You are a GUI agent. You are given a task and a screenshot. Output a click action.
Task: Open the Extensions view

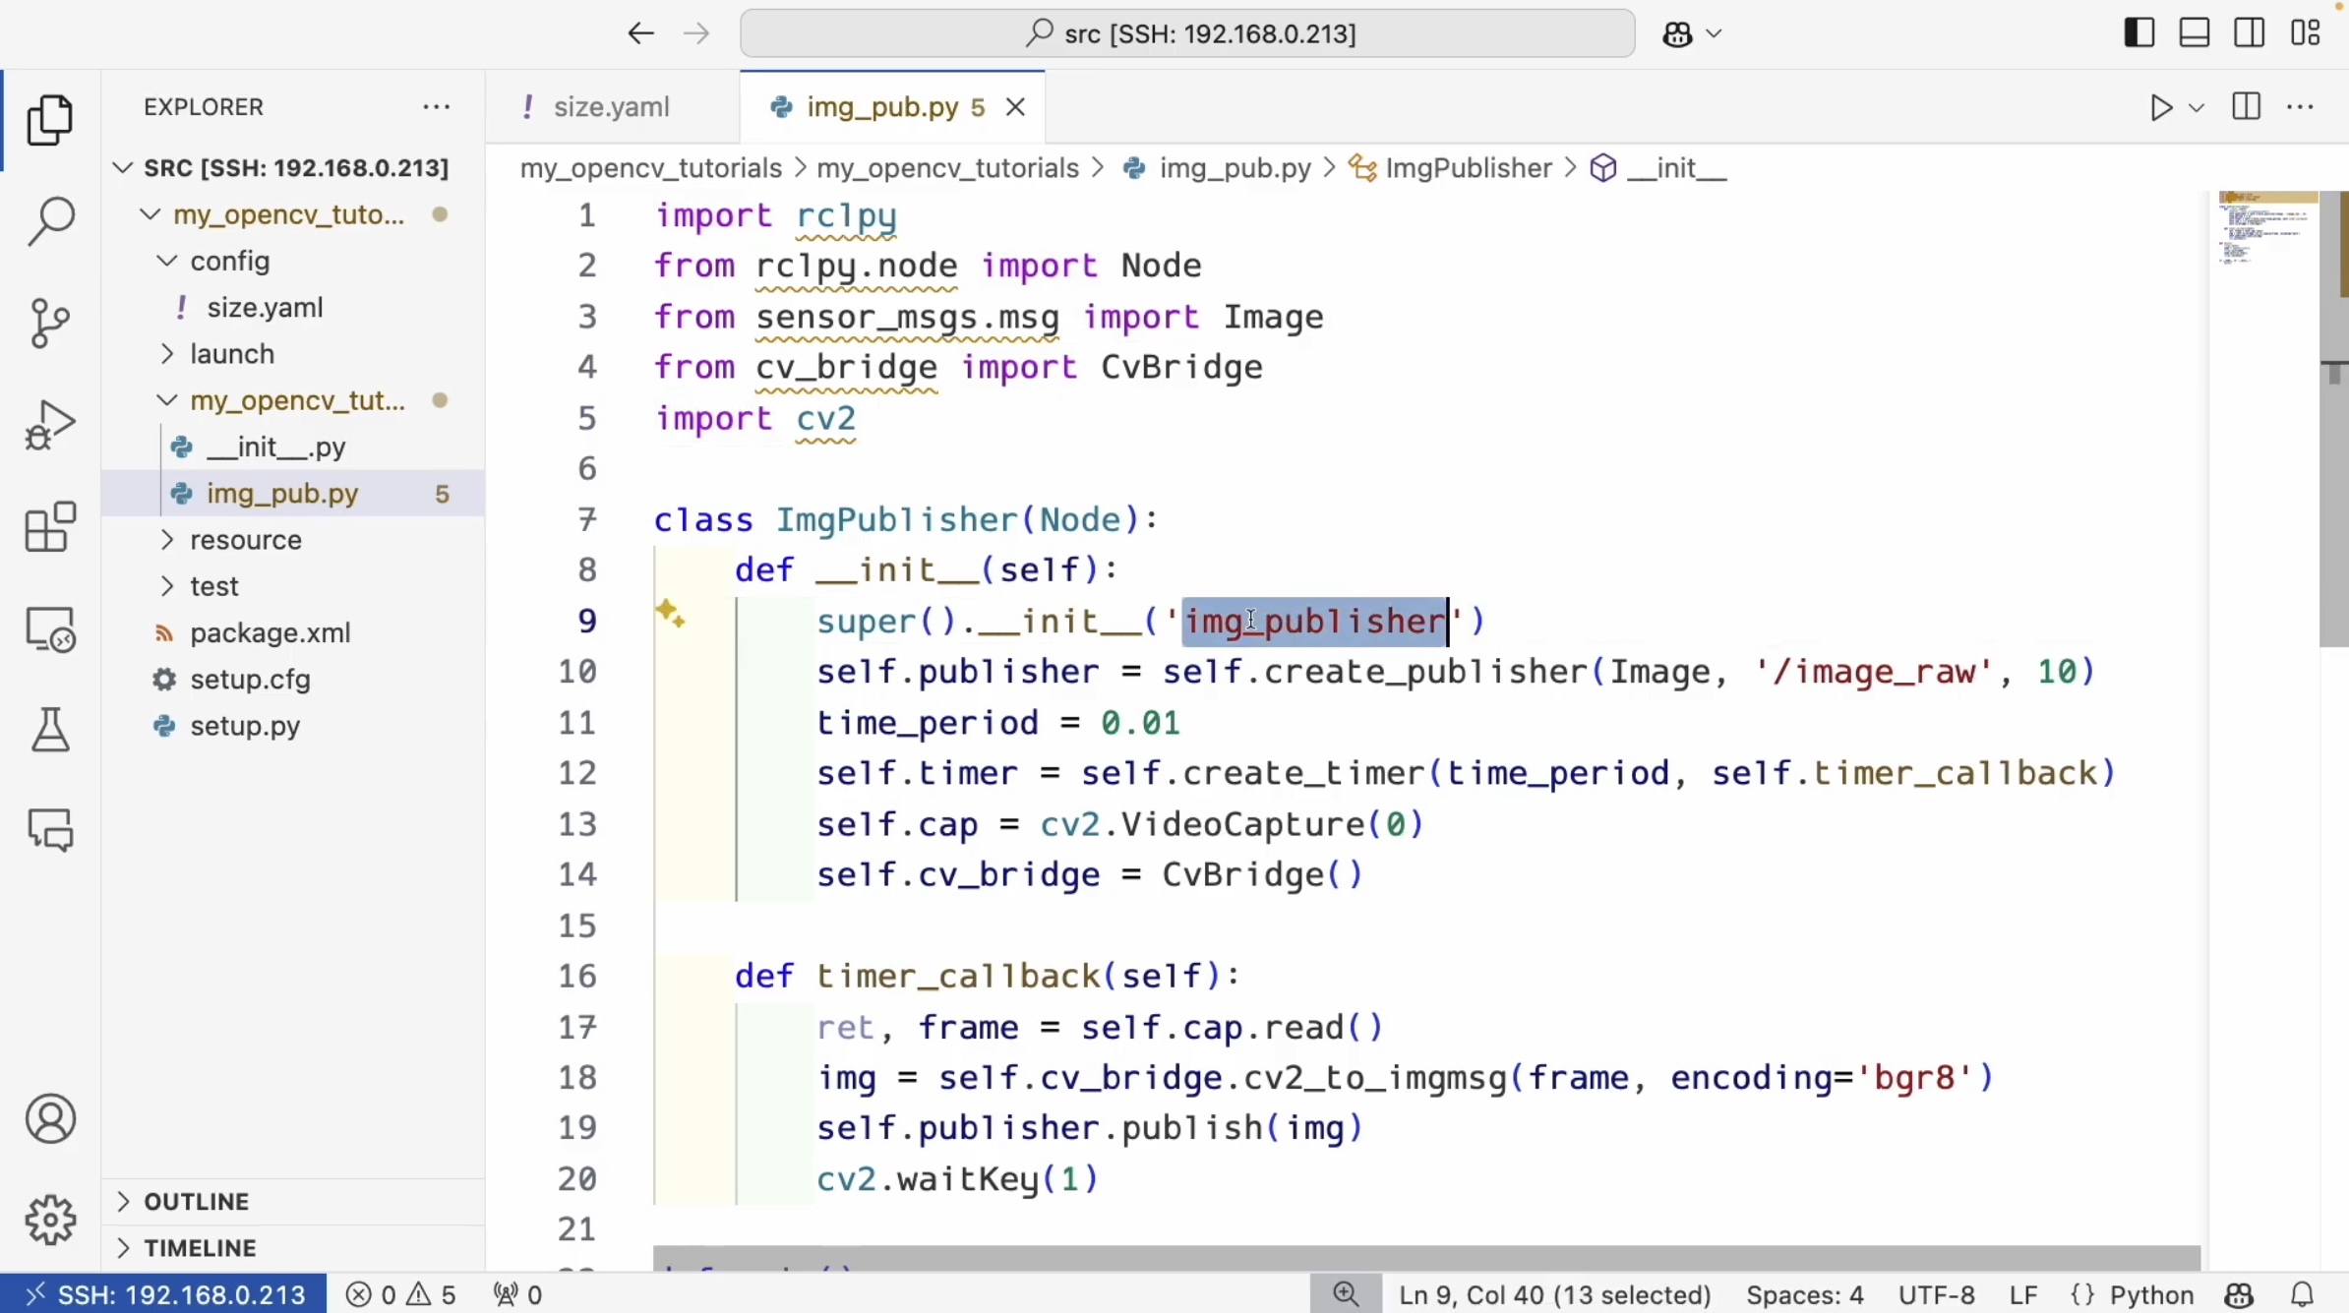(50, 527)
